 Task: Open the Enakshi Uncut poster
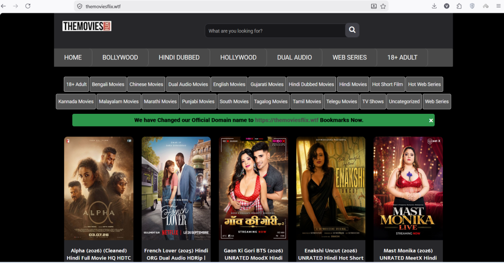pos(331,188)
